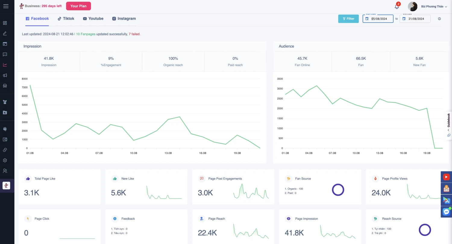Screen dimensions: 452x244
Task: Click the copy icon under Guidebook tab
Action: (449, 135)
